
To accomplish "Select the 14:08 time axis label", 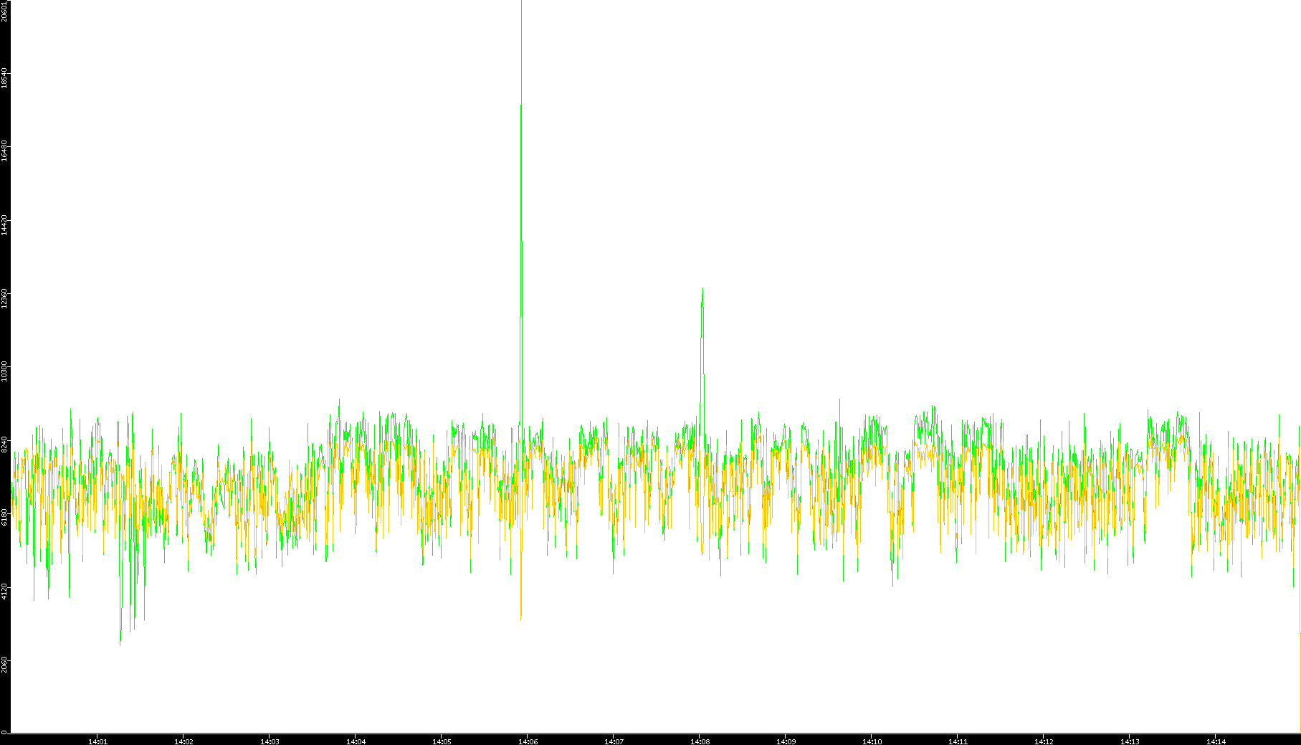I will [700, 741].
